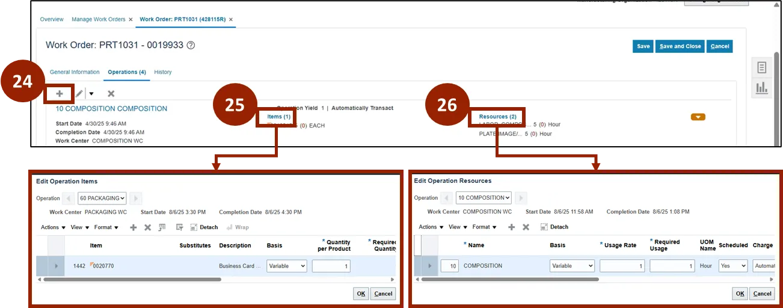The height and width of the screenshot is (308, 783).
Task: Open the document panel icon on right sidebar
Action: coord(761,67)
